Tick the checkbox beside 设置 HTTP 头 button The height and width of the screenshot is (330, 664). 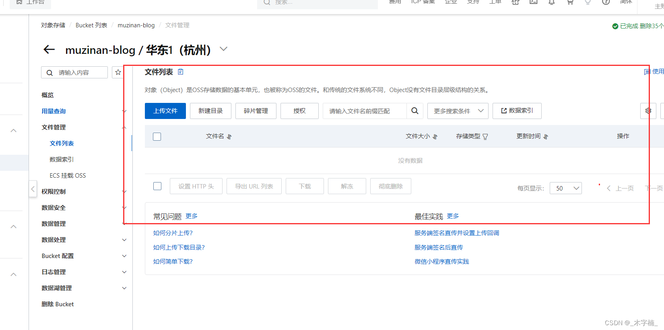coord(157,186)
